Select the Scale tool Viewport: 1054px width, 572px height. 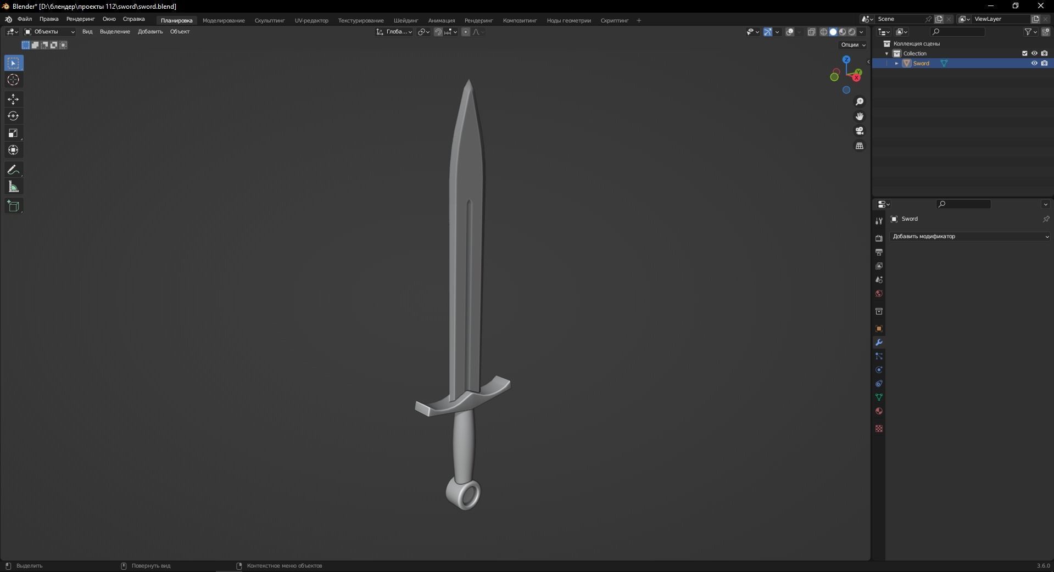(14, 133)
